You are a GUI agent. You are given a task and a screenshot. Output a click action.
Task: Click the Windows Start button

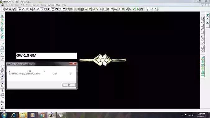click(4, 115)
